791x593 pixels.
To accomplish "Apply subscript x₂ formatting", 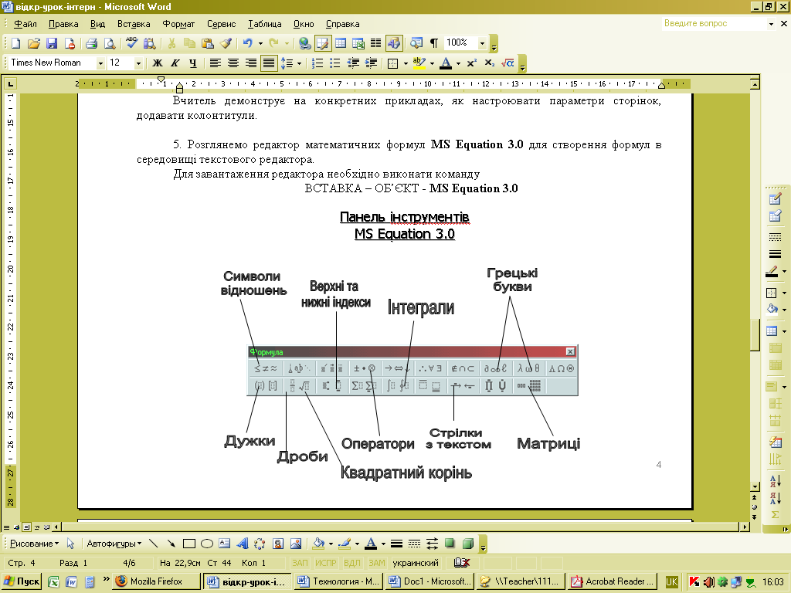I will [x=489, y=63].
